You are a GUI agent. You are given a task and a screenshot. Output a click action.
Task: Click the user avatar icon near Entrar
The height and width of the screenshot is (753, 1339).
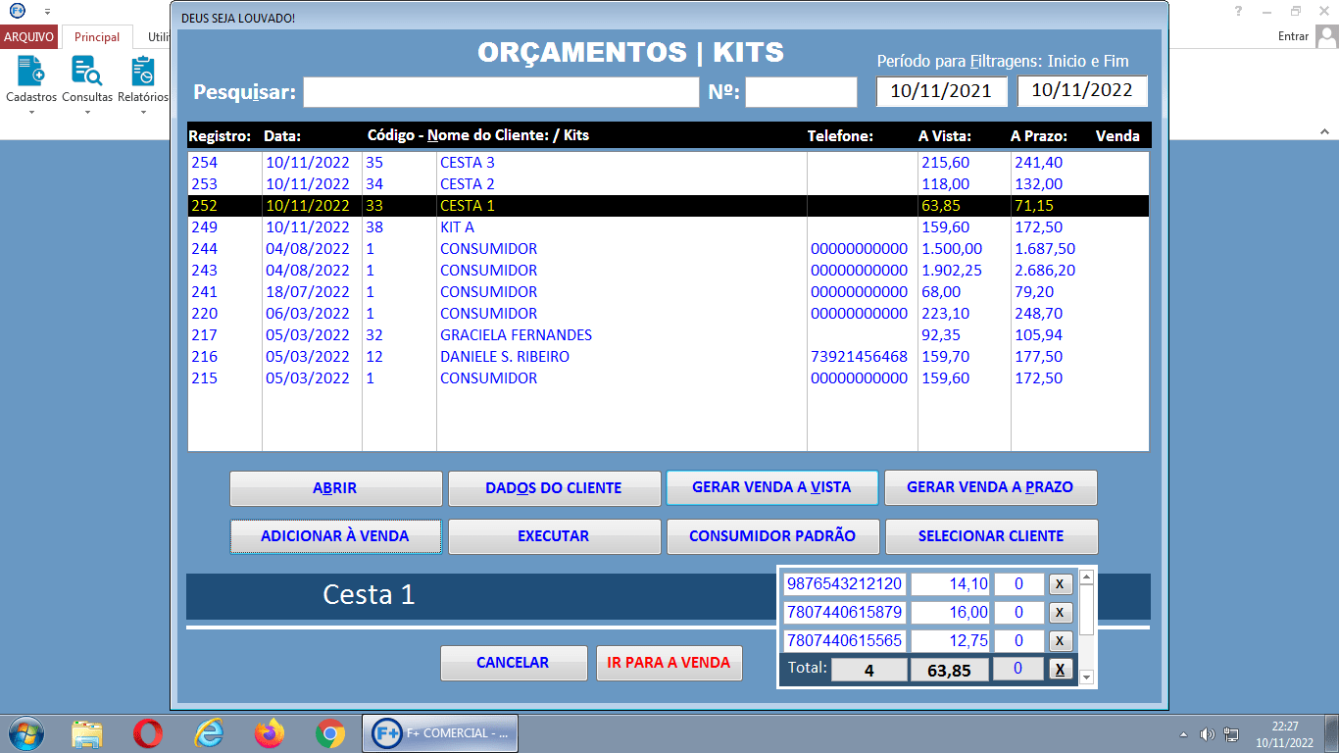[1327, 36]
